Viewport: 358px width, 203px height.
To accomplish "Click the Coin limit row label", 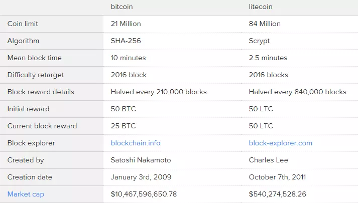I will tap(23, 24).
